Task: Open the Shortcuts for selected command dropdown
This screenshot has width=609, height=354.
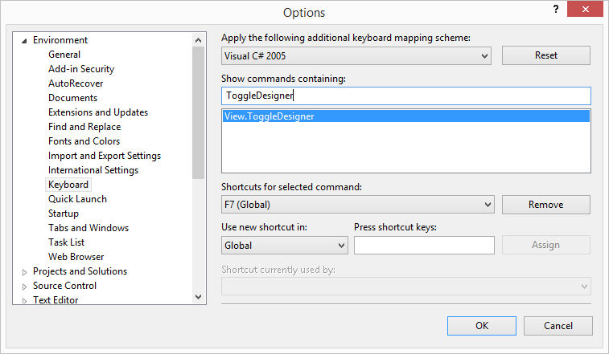Action: [x=487, y=205]
